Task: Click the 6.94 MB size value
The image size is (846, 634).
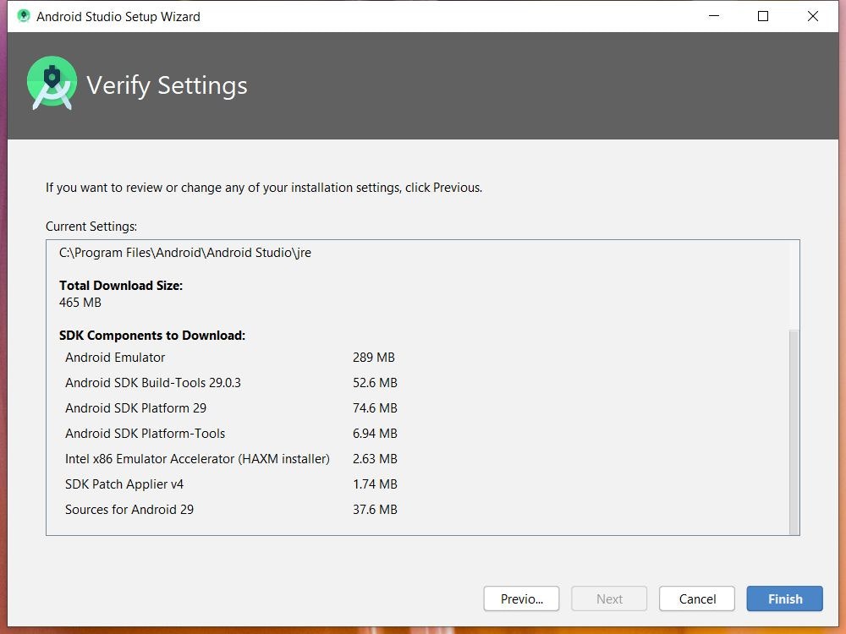Action: tap(375, 434)
